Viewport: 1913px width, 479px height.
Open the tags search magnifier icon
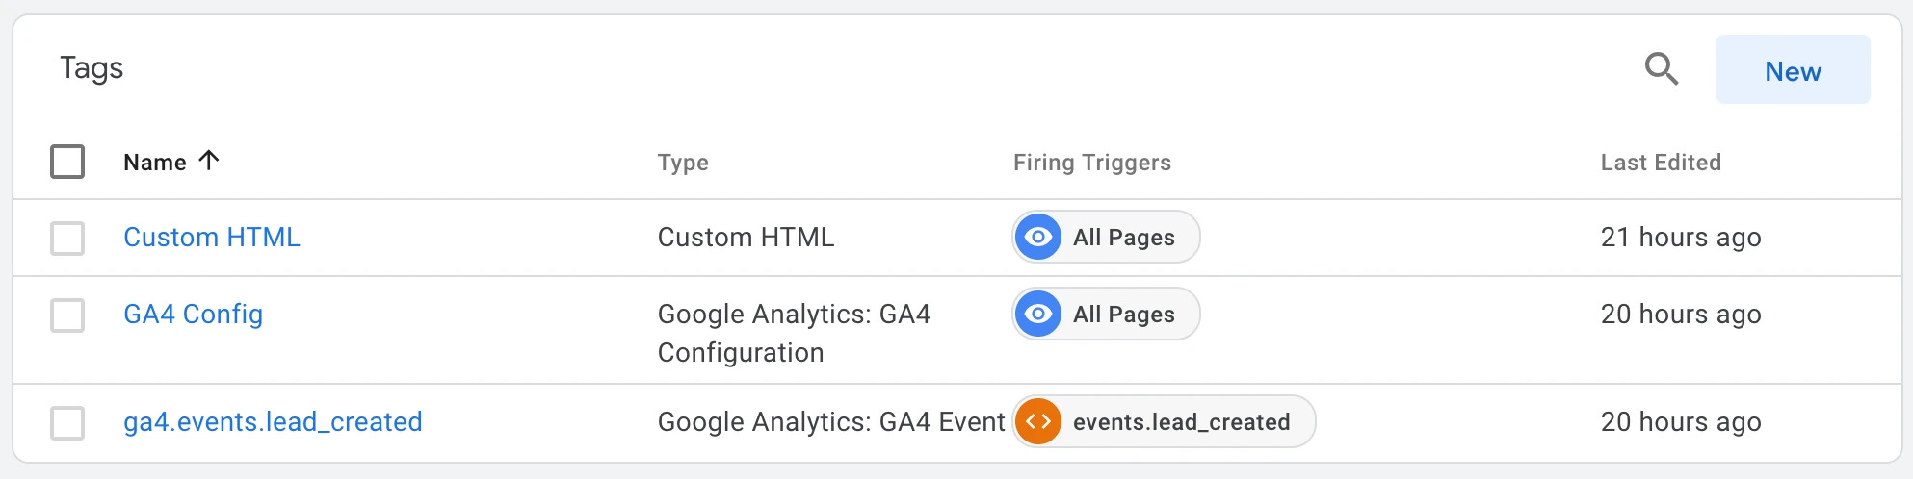pos(1662,69)
